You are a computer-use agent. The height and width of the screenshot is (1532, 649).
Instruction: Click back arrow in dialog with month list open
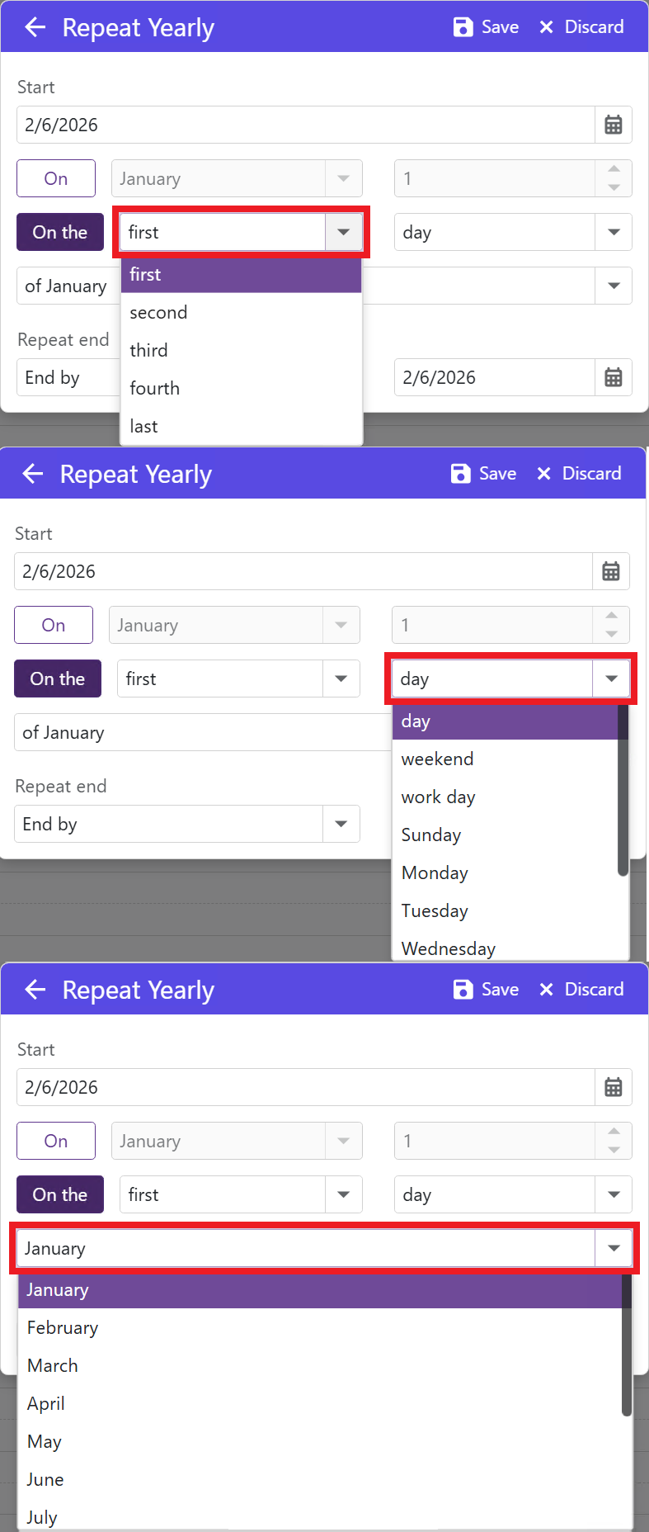point(35,989)
